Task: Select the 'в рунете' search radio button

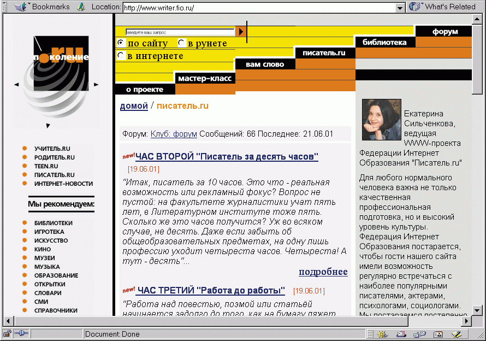Action: (182, 43)
